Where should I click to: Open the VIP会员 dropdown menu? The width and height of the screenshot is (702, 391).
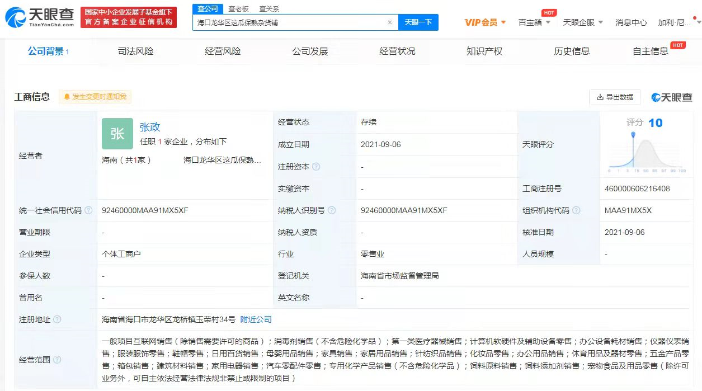pos(485,22)
